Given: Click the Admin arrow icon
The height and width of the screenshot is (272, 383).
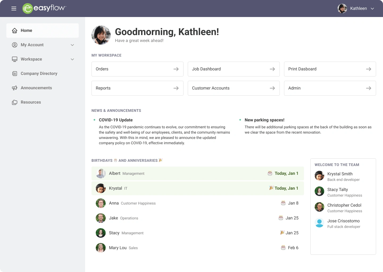Looking at the screenshot, I should pyautogui.click(x=369, y=88).
